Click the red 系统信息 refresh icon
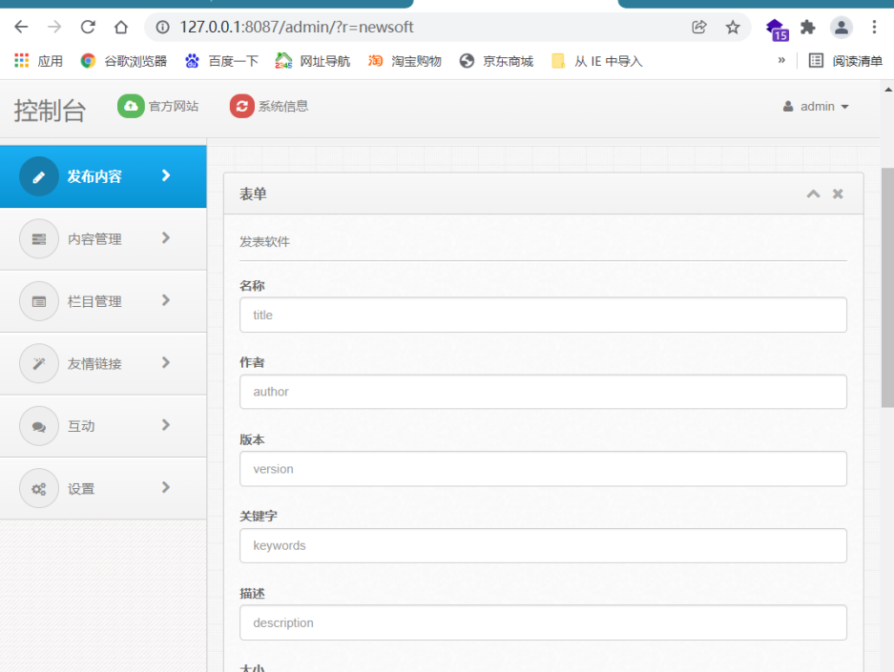 (x=241, y=106)
